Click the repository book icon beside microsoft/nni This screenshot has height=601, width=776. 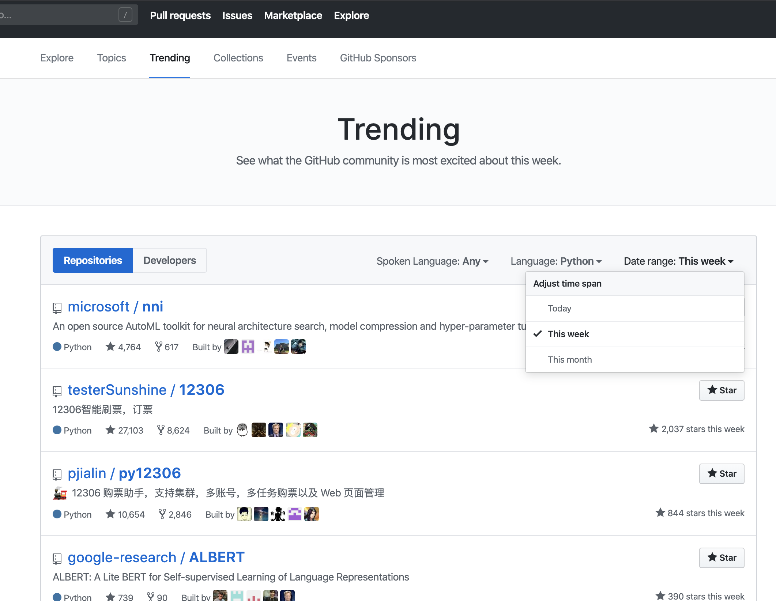57,307
